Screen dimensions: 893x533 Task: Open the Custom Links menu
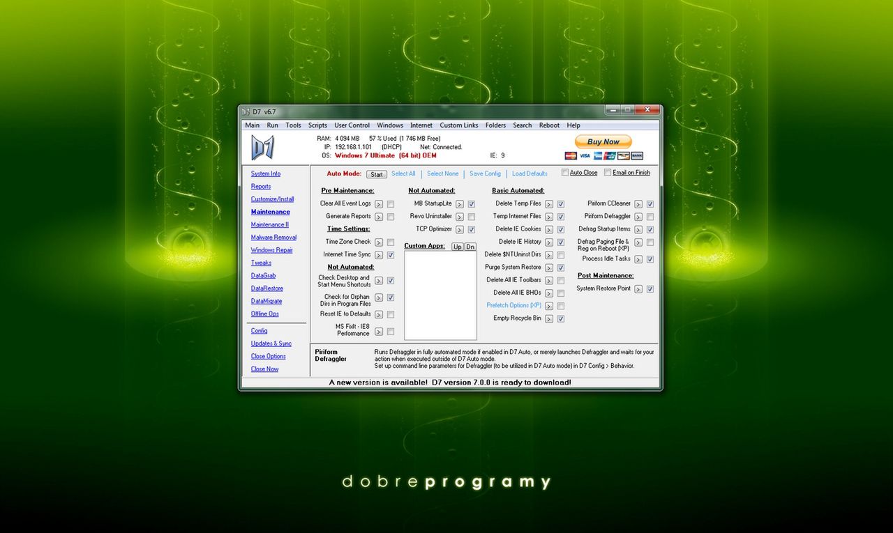(x=459, y=125)
